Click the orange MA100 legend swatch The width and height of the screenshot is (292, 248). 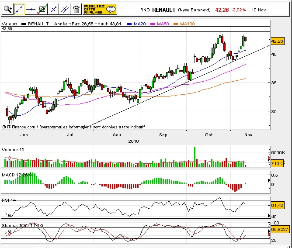pos(176,24)
